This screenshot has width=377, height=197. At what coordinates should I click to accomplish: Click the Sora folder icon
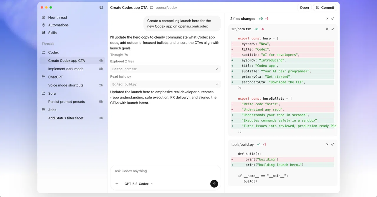[x=44, y=94]
